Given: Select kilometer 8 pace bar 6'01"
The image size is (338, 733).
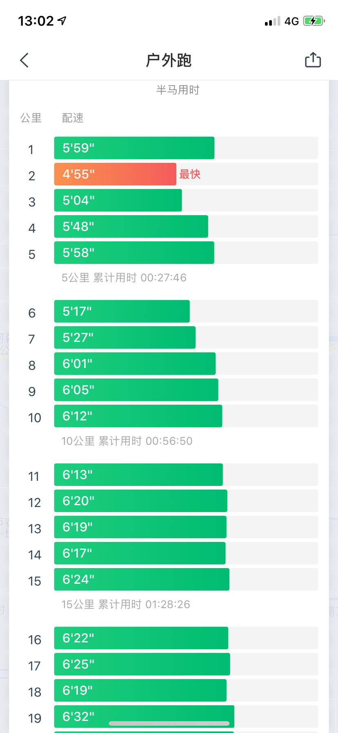Looking at the screenshot, I should point(135,364).
